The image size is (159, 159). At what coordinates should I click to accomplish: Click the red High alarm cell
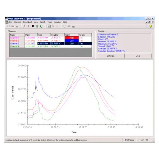(x=71, y=38)
